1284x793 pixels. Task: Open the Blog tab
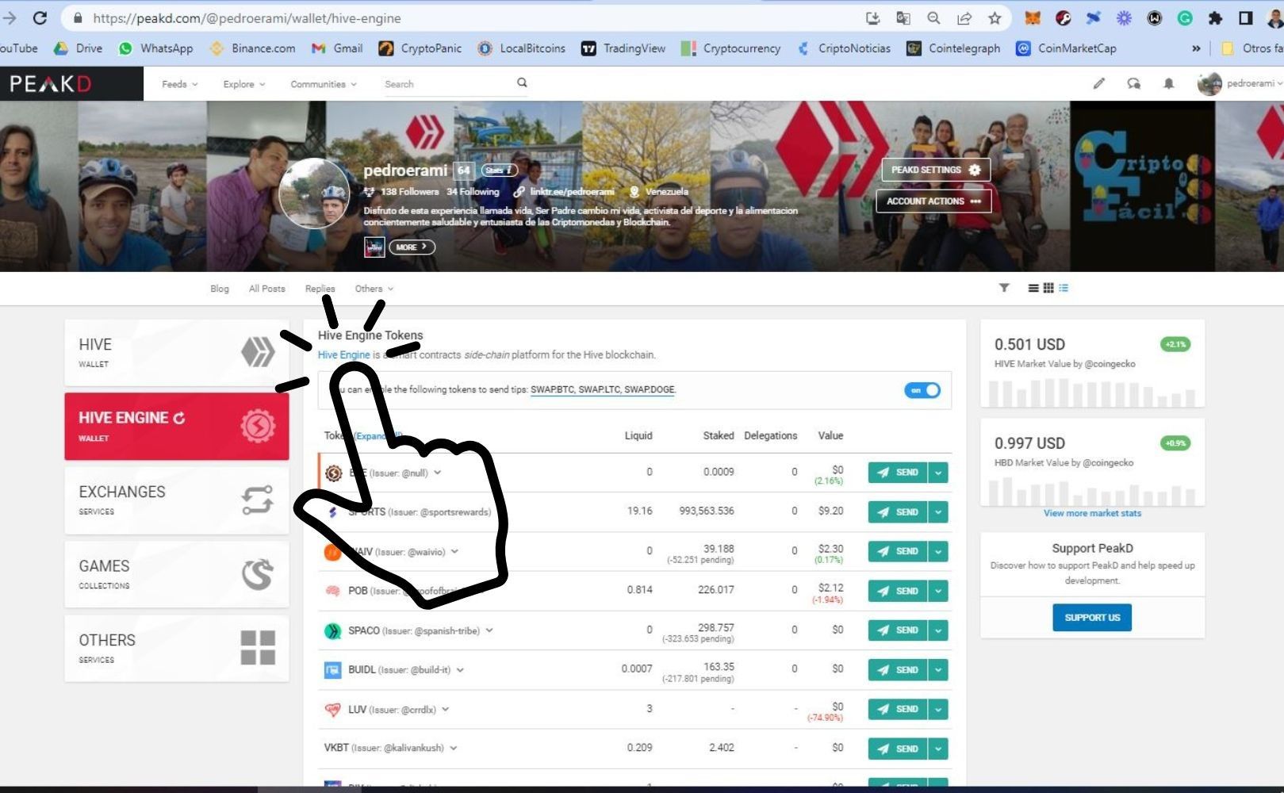pyautogui.click(x=220, y=289)
